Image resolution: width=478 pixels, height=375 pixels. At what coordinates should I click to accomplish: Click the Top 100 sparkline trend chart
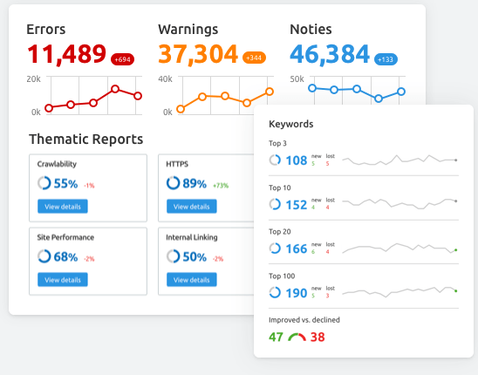pos(399,292)
